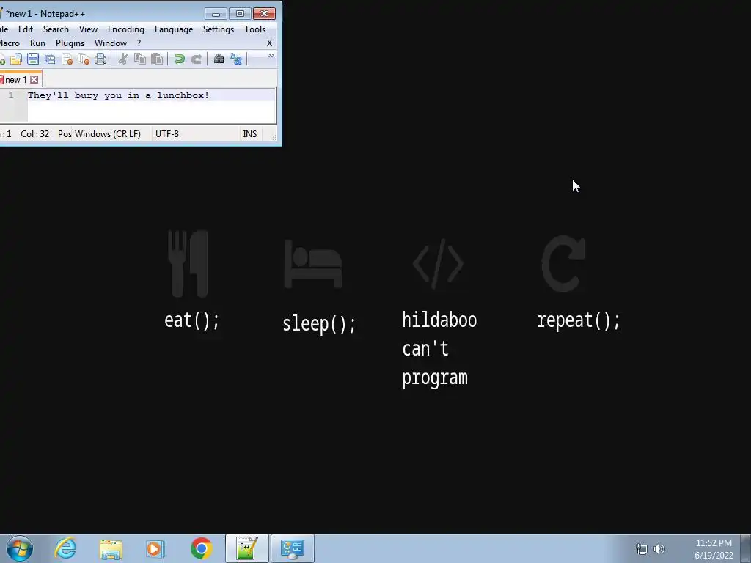Close the Notepad++ window

(264, 13)
